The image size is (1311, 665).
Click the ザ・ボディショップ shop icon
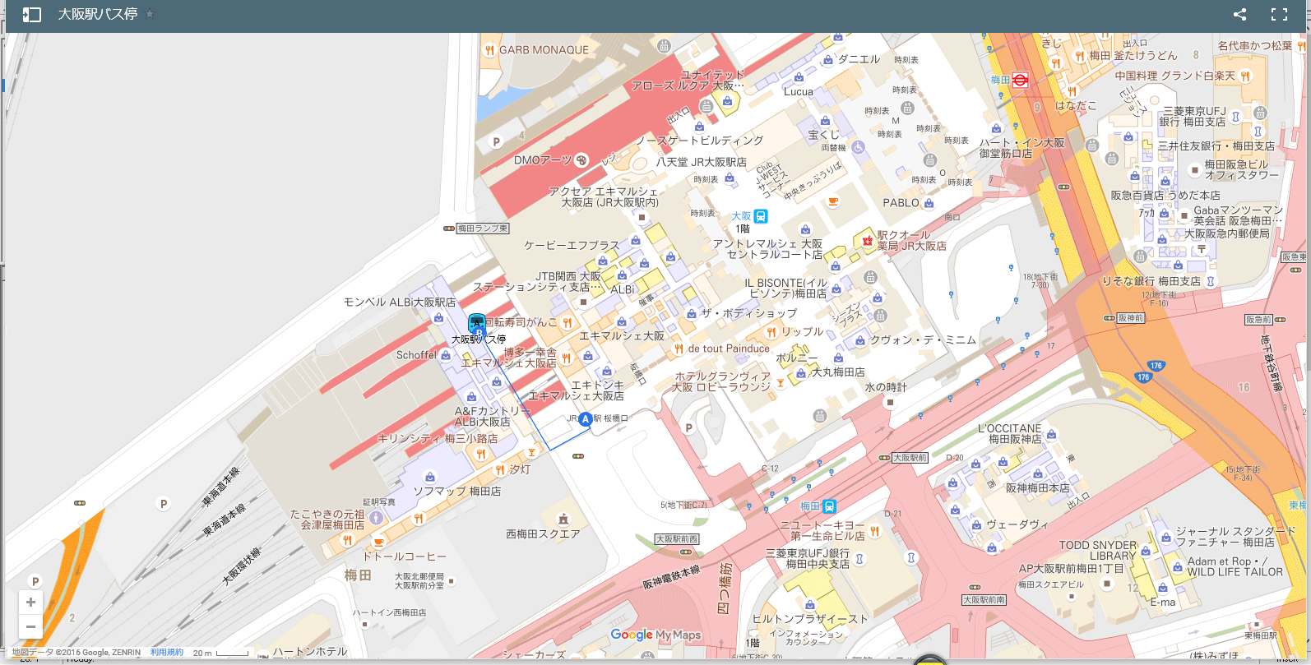point(690,314)
